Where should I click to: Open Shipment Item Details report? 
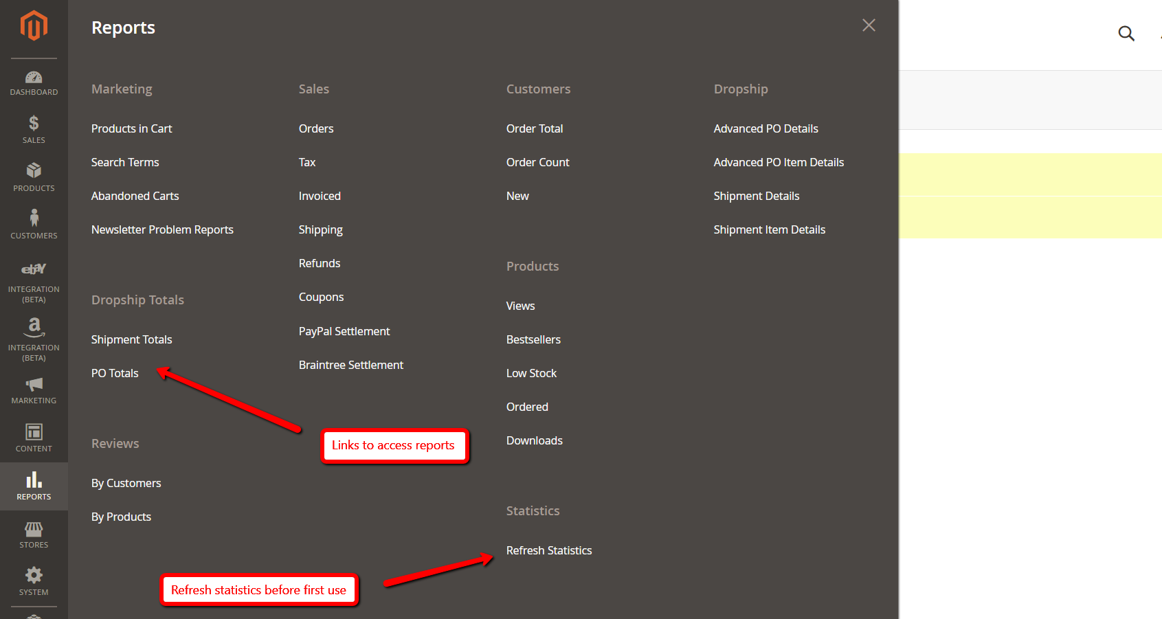[x=770, y=229]
